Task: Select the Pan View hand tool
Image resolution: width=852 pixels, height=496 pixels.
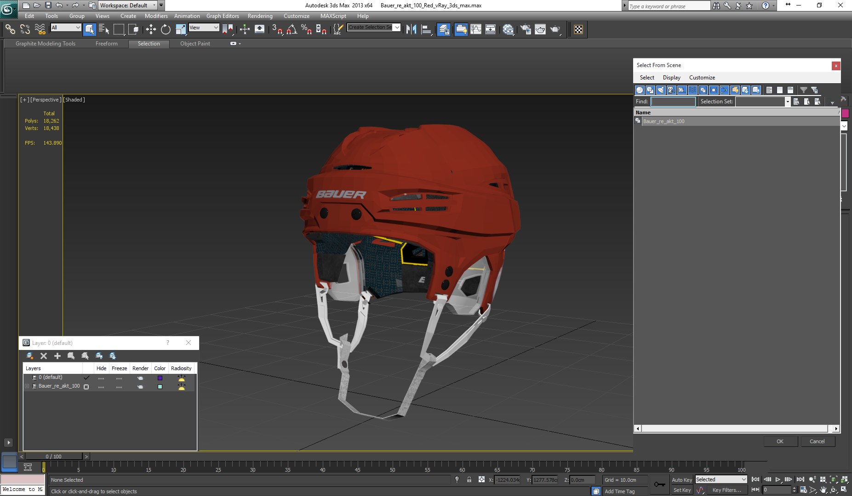Action: 823,490
